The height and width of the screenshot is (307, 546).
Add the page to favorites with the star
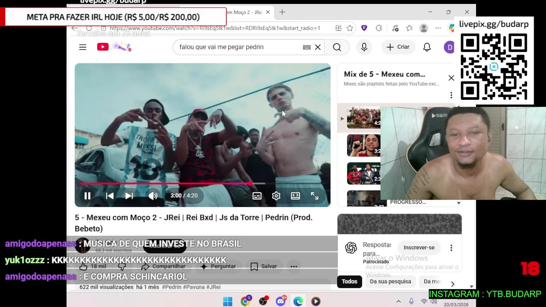[350, 28]
